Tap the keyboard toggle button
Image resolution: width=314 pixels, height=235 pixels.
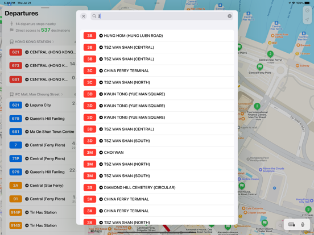click(292, 225)
